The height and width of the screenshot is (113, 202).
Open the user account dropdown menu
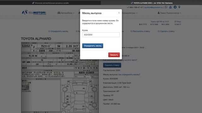[169, 13]
